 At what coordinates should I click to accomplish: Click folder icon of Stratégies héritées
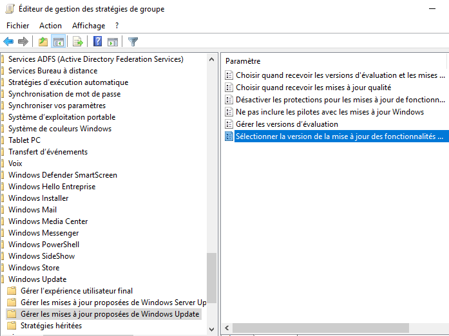(x=12, y=326)
